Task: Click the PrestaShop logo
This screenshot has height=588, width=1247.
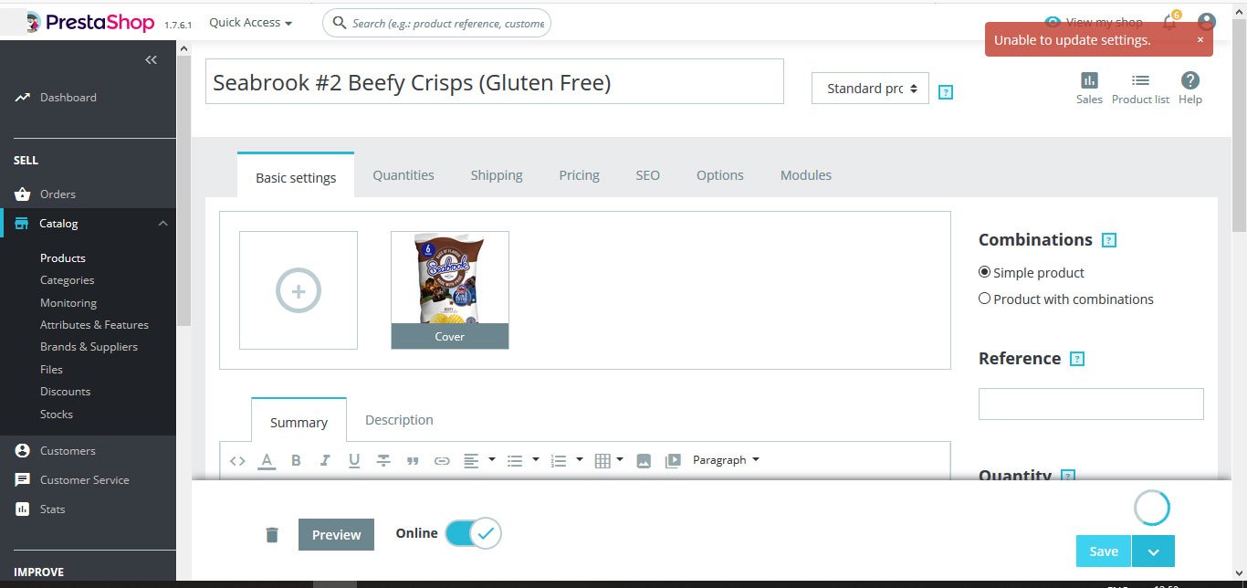Action: click(89, 23)
